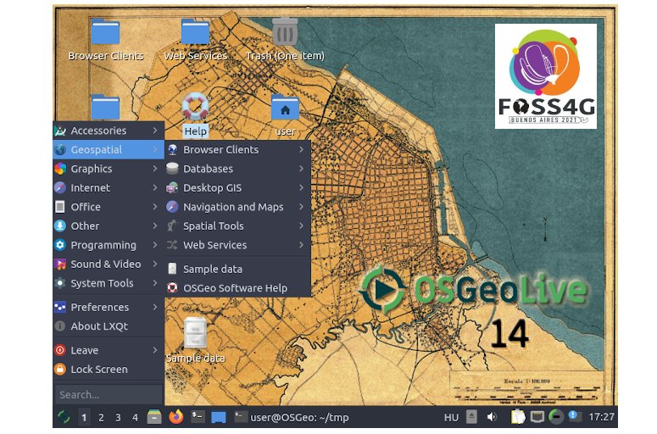The width and height of the screenshot is (657, 434).
Task: Switch to virtual desktop 2
Action: [101, 417]
